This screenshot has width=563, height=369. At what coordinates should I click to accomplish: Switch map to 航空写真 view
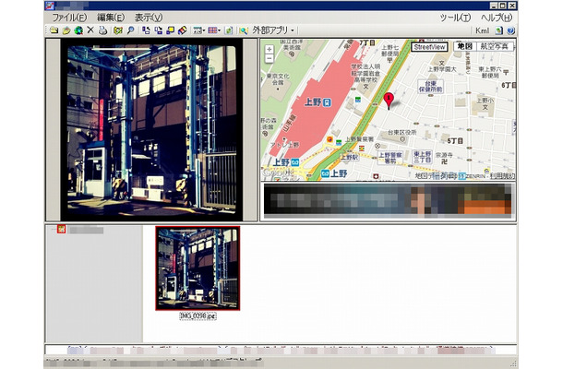tap(495, 46)
